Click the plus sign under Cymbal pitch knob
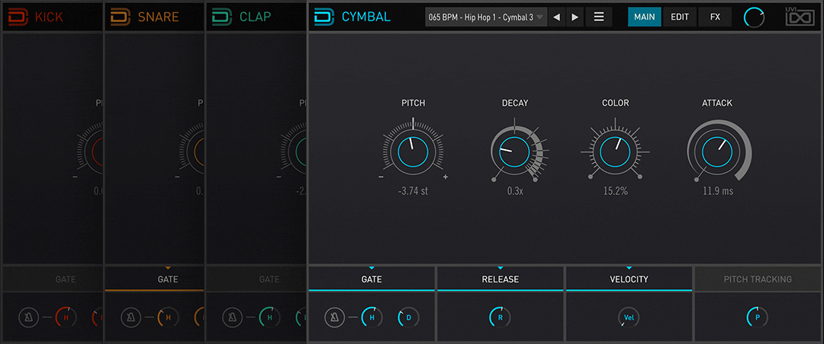Screen dimensions: 824x344 pos(446,177)
